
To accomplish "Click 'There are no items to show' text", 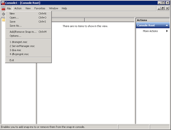I will pyautogui.click(x=85, y=26).
